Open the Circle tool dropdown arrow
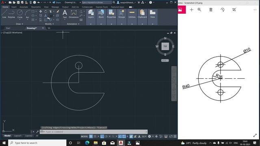This screenshot has height=146, width=260. [x=20, y=19]
